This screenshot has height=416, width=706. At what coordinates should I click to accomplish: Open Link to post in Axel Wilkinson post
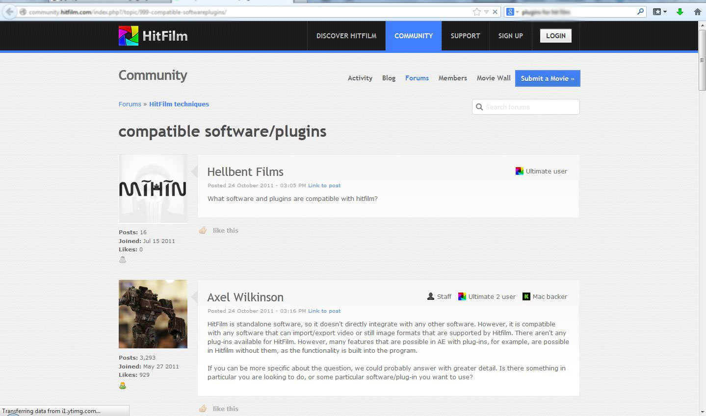pyautogui.click(x=324, y=311)
